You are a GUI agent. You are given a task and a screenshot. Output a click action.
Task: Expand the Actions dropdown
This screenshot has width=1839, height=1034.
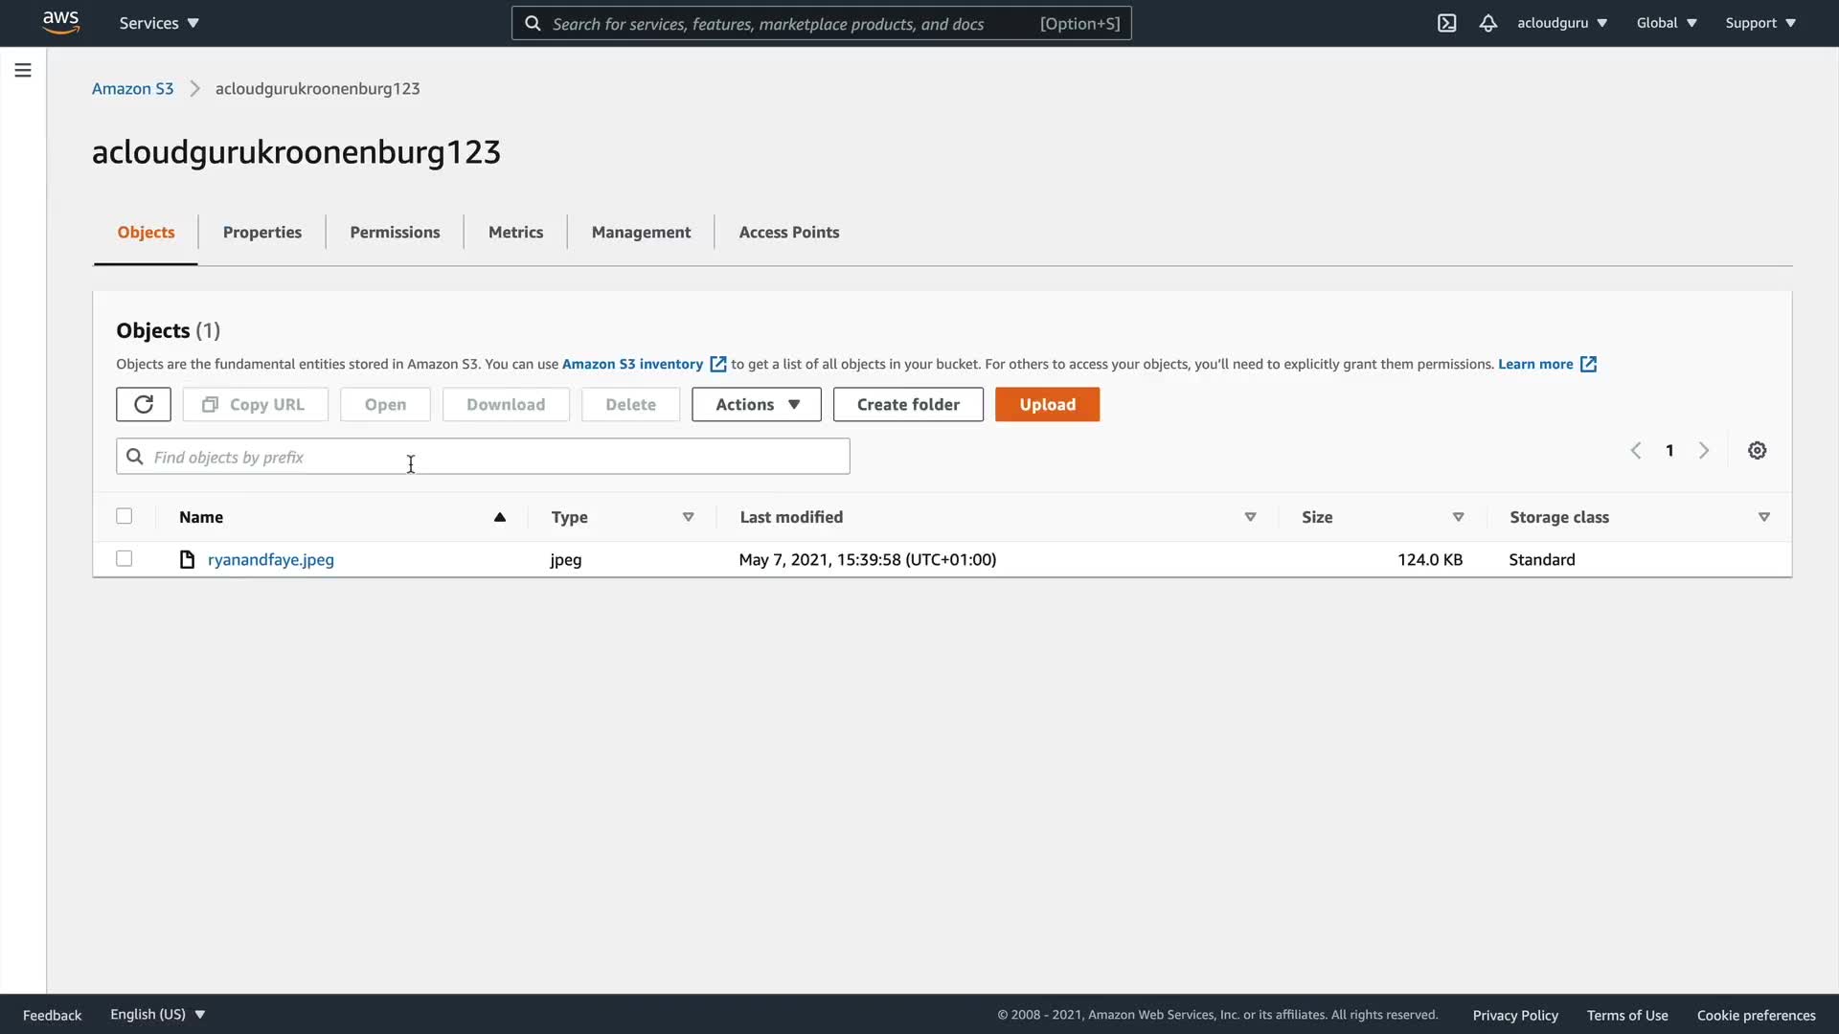756,404
